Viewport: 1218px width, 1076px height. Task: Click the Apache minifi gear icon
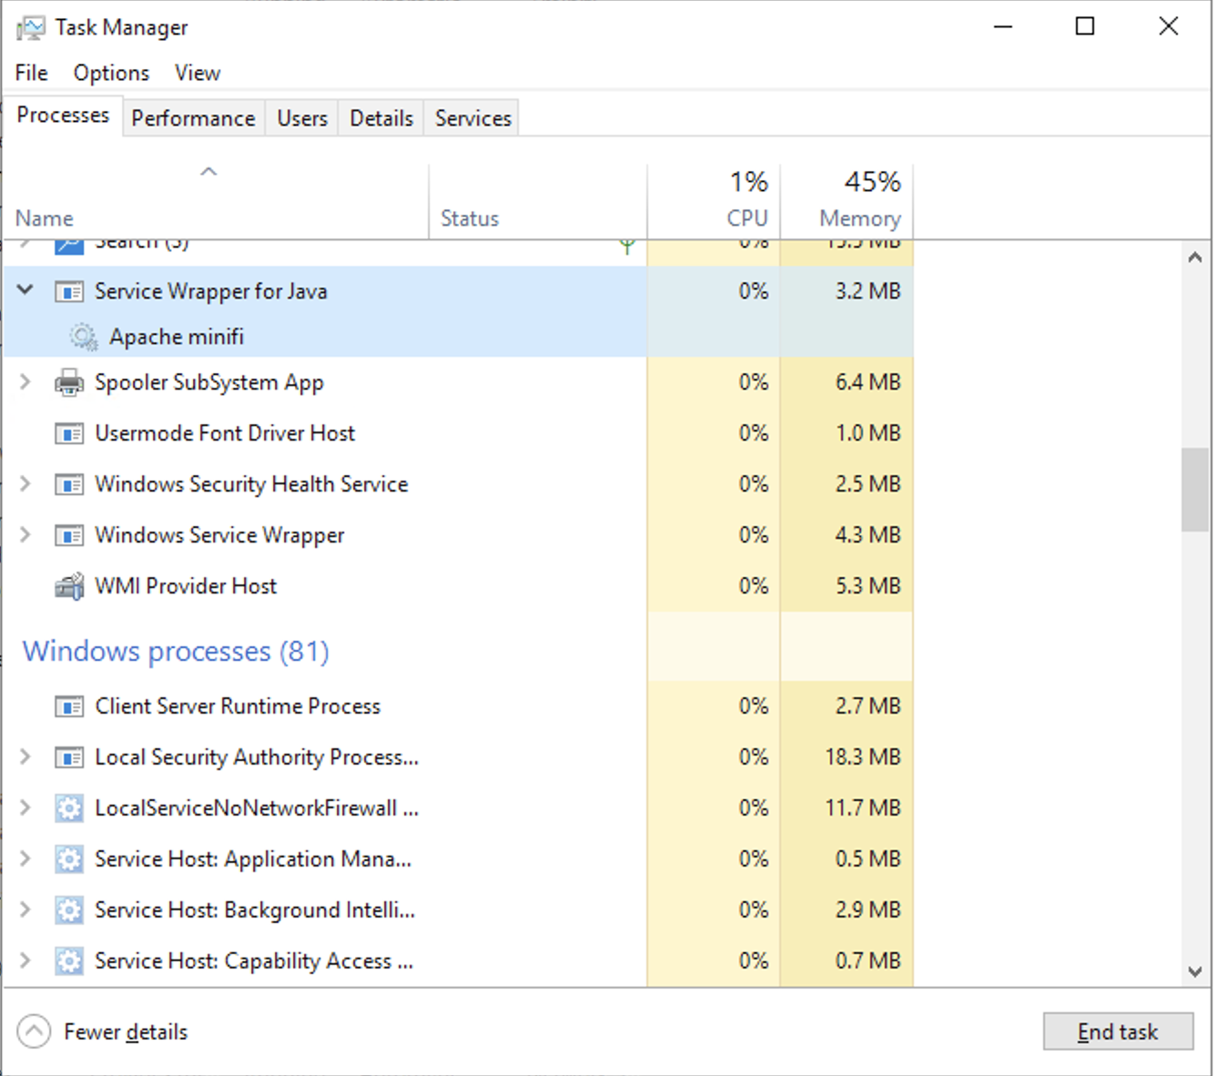click(x=84, y=337)
